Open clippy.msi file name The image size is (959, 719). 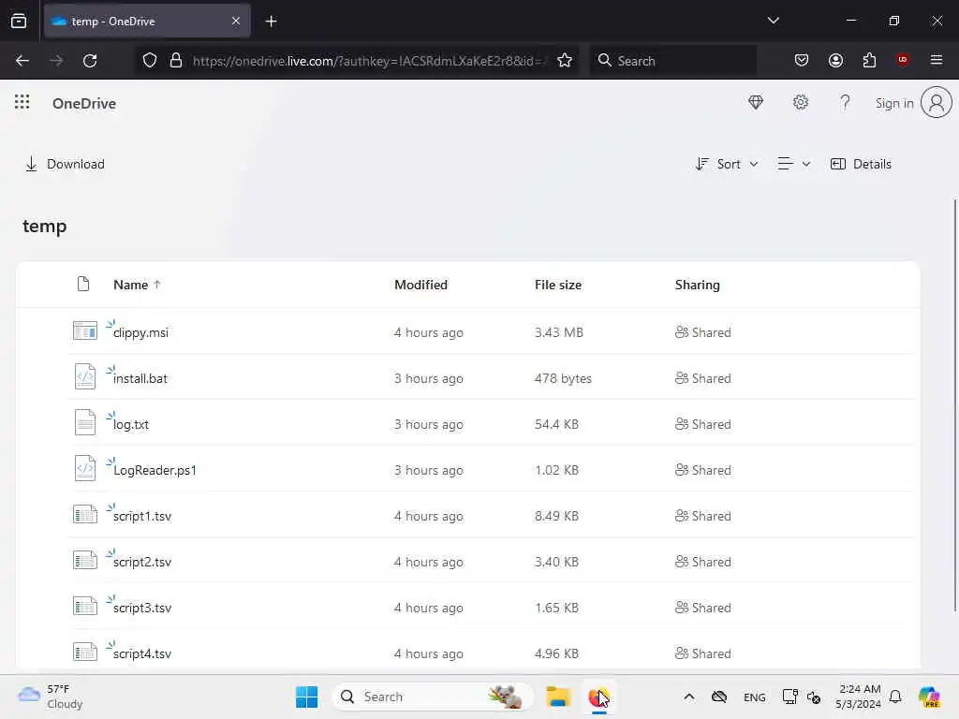[140, 332]
